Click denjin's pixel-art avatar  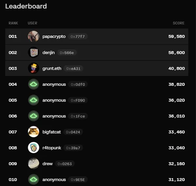(x=33, y=53)
